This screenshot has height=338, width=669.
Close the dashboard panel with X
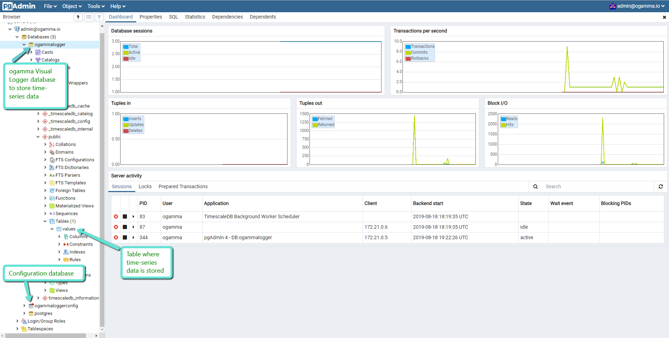pos(664,17)
